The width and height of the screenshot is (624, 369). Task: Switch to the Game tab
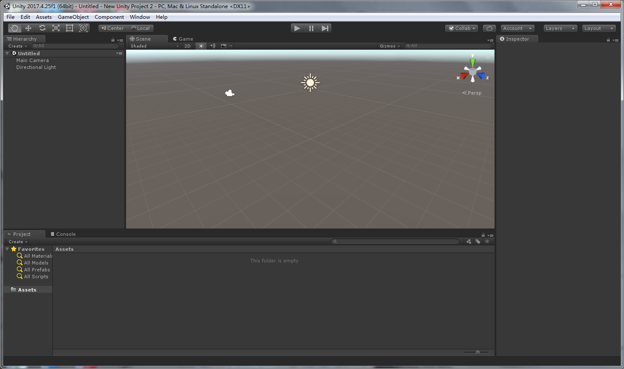pyautogui.click(x=183, y=39)
